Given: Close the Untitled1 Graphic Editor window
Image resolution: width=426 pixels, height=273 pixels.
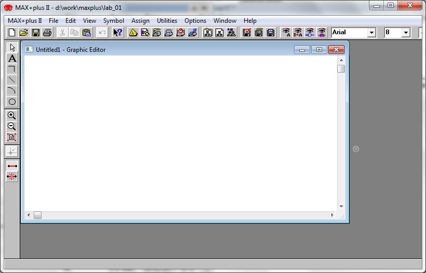Looking at the screenshot, I should (x=336, y=50).
